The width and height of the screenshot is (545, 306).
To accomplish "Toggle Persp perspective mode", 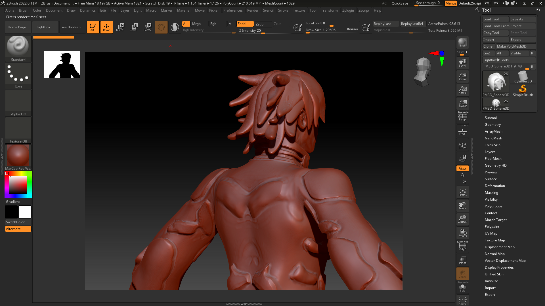I will (462, 116).
